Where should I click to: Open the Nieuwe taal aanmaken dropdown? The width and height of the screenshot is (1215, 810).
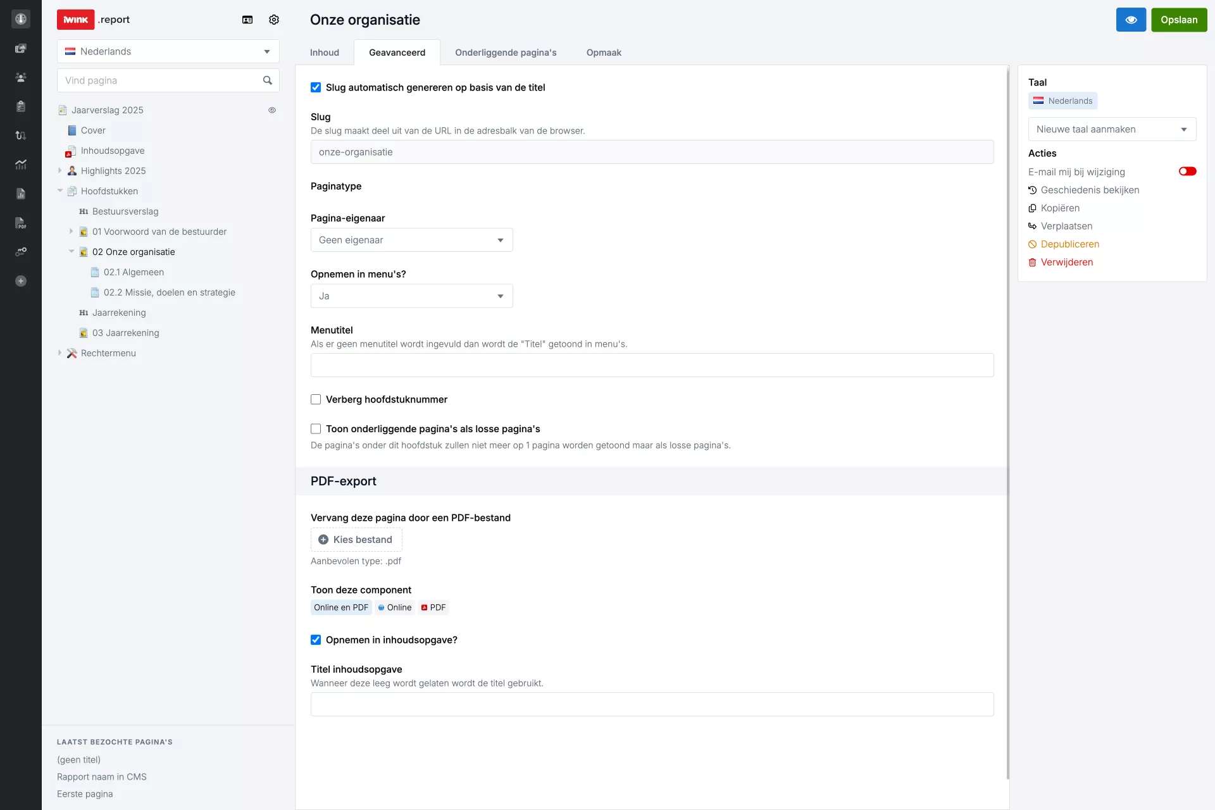pyautogui.click(x=1111, y=129)
